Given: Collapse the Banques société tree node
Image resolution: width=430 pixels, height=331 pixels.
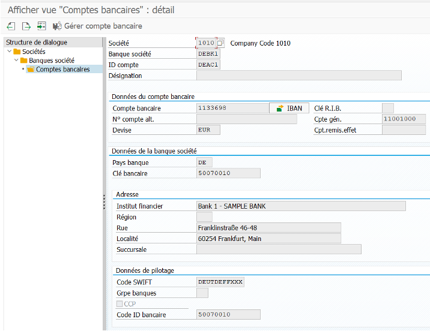Looking at the screenshot, I should coord(16,61).
